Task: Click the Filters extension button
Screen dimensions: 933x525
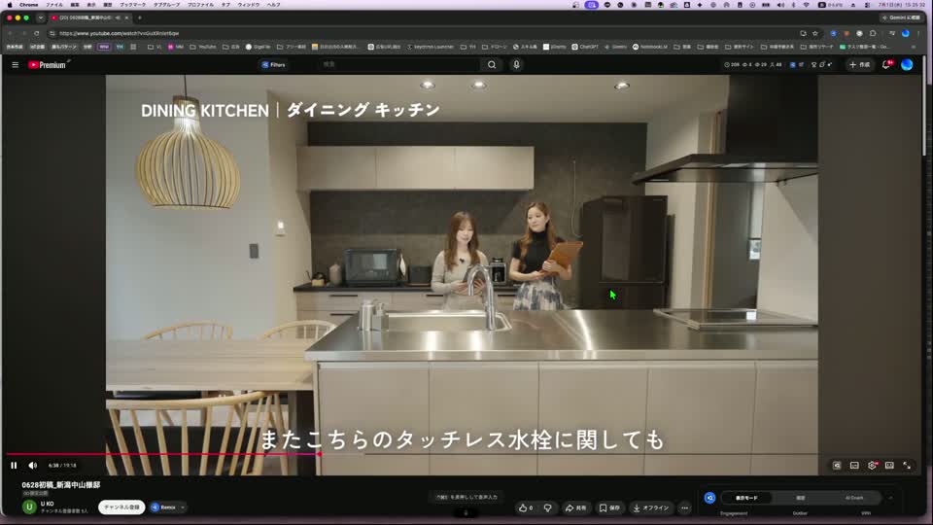Action: [x=273, y=65]
